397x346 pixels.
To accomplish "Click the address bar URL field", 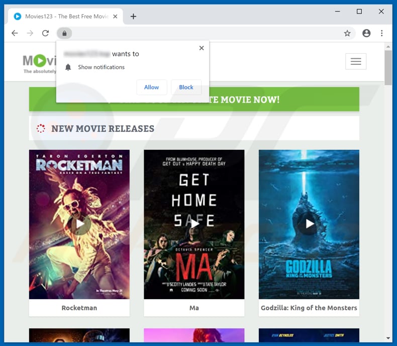I will 207,33.
